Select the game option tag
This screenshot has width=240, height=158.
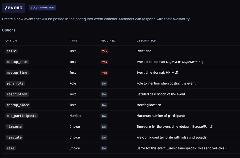pyautogui.click(x=10, y=148)
